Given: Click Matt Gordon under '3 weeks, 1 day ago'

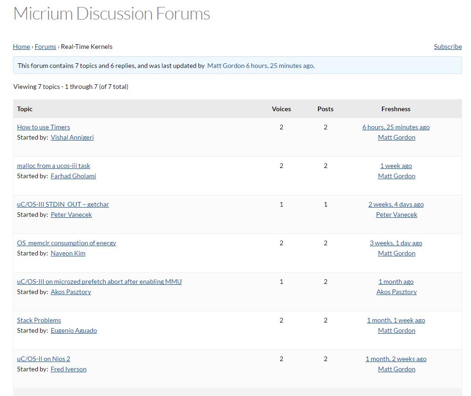Looking at the screenshot, I should [x=396, y=253].
